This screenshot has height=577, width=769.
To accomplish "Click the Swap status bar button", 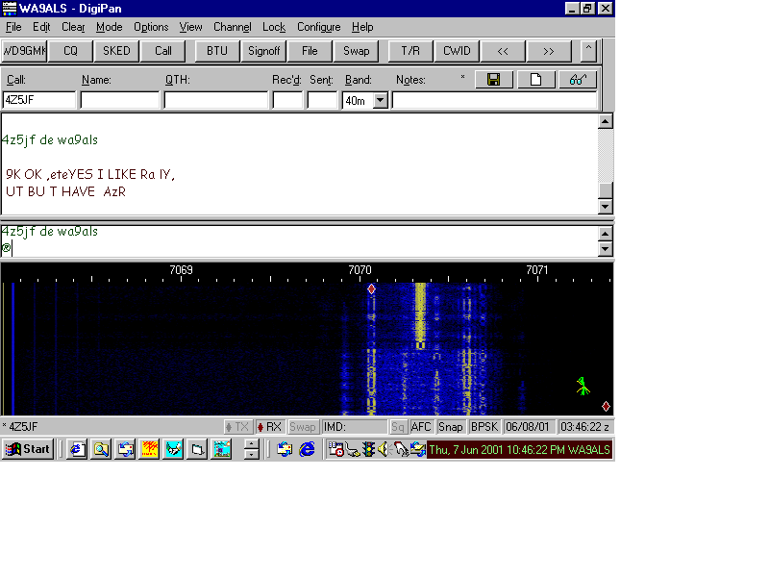I will tap(303, 427).
